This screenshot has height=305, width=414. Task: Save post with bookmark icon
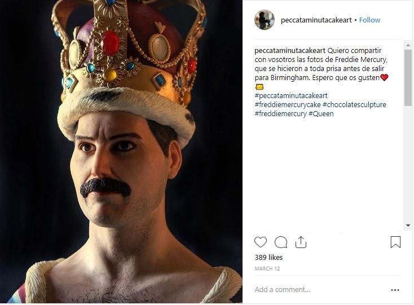tap(395, 242)
